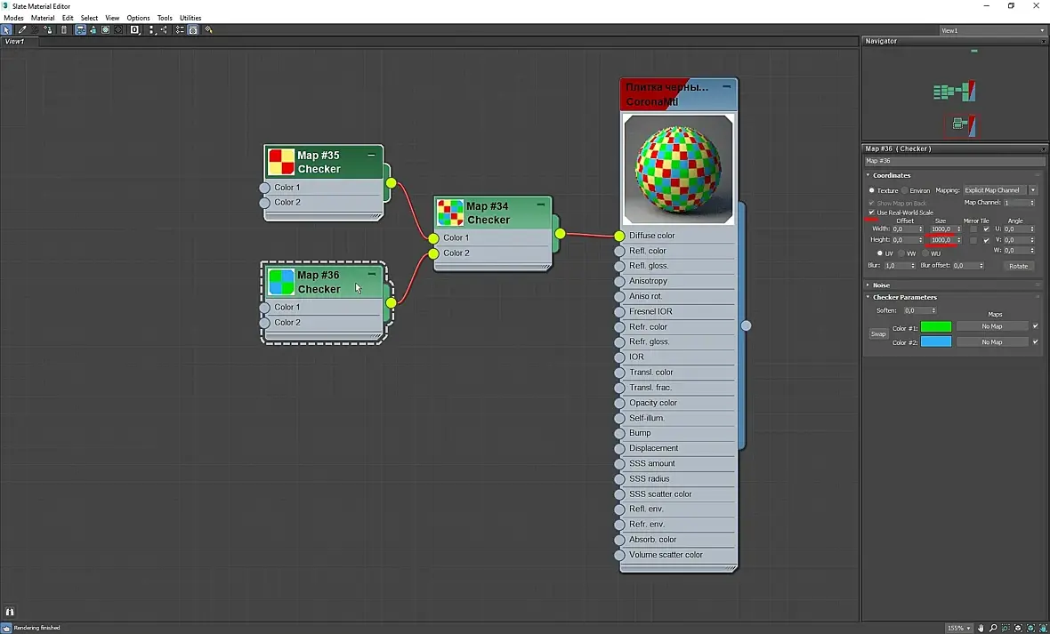Click Color #1 No Map button
1050x634 pixels.
(x=992, y=326)
